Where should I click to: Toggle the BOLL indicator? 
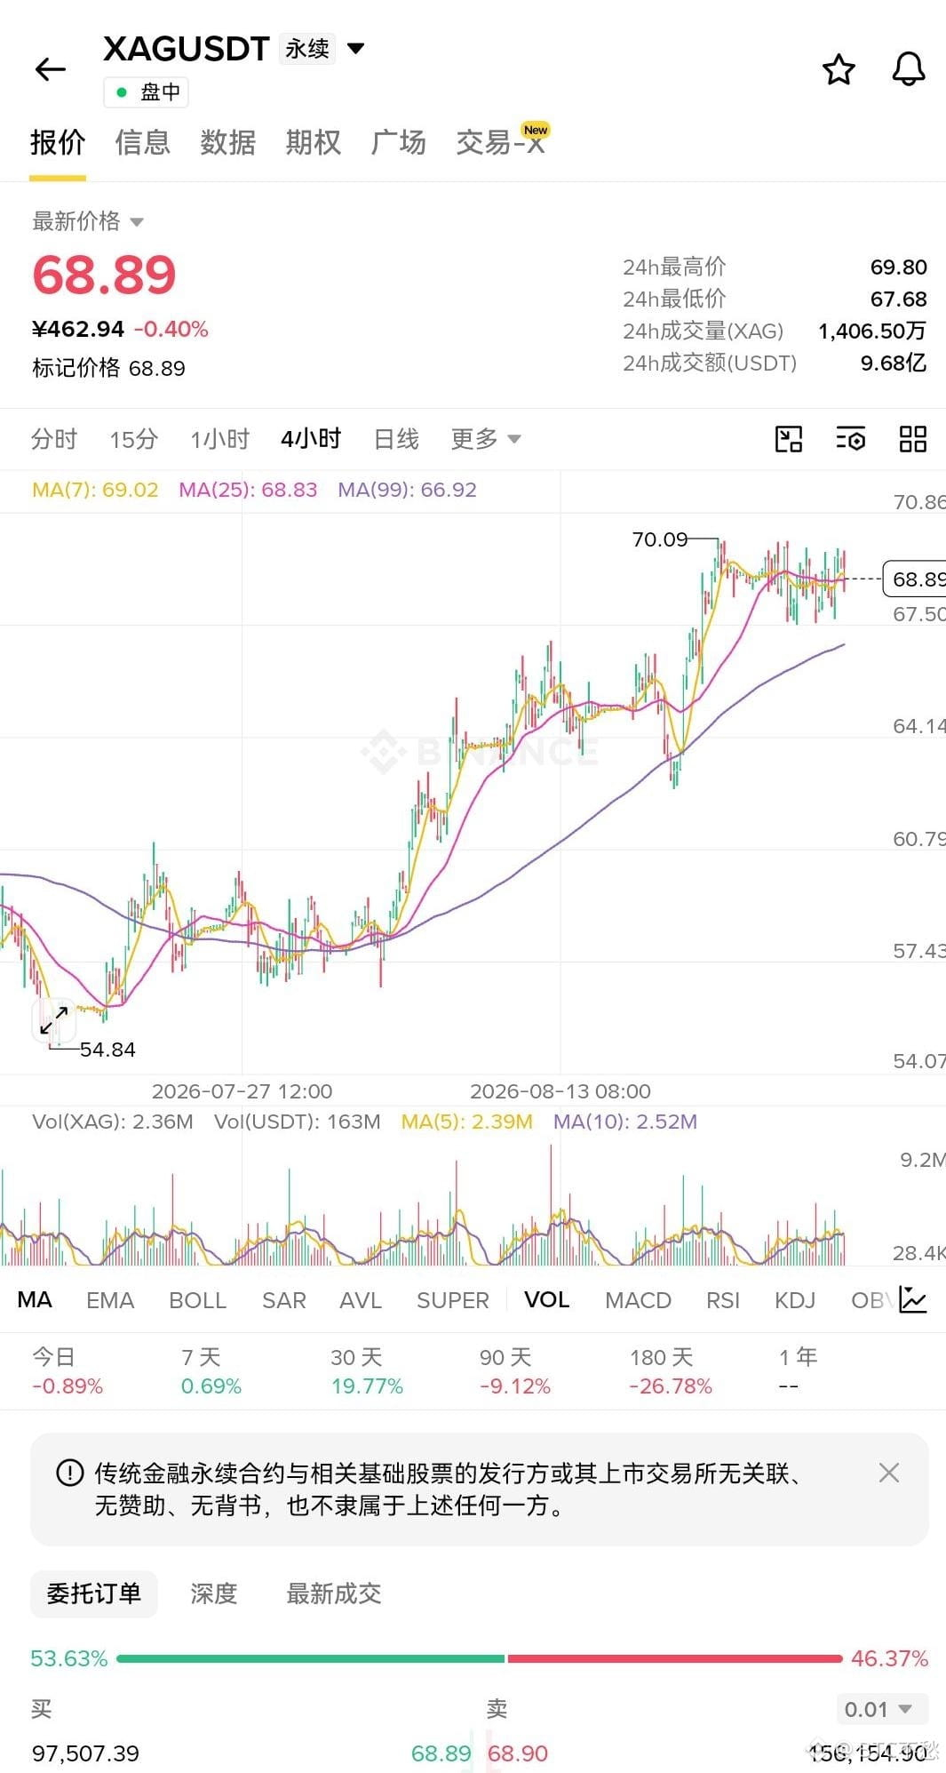198,1300
